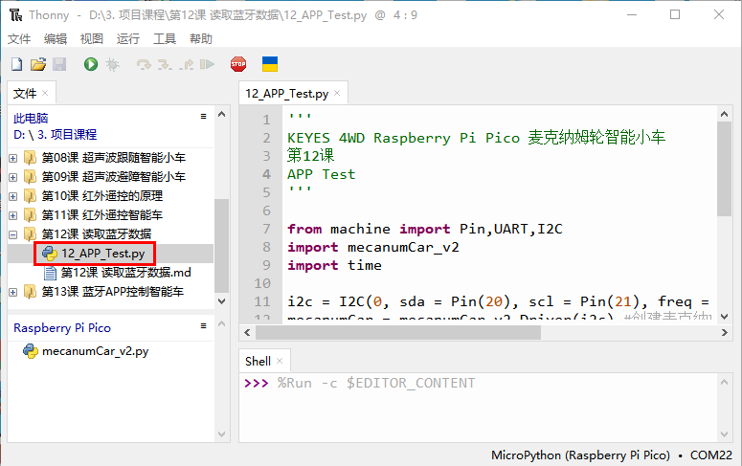Open the 帮助 menu
The height and width of the screenshot is (466, 742).
(201, 39)
